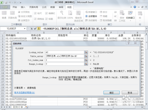Screen dimensions: 148x110
Task: Open Quick Access Toolbar customize dropdown
Action: [x=20, y=3]
